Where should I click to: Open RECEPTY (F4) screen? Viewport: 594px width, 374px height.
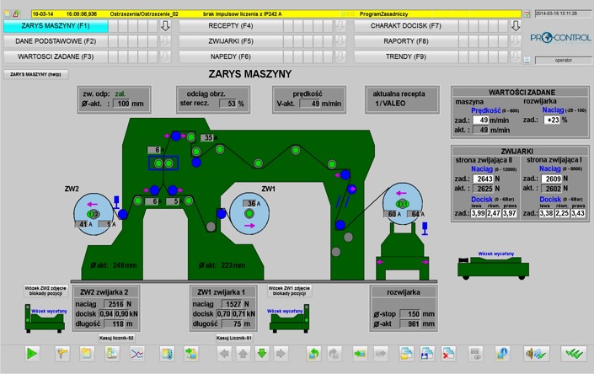[231, 26]
